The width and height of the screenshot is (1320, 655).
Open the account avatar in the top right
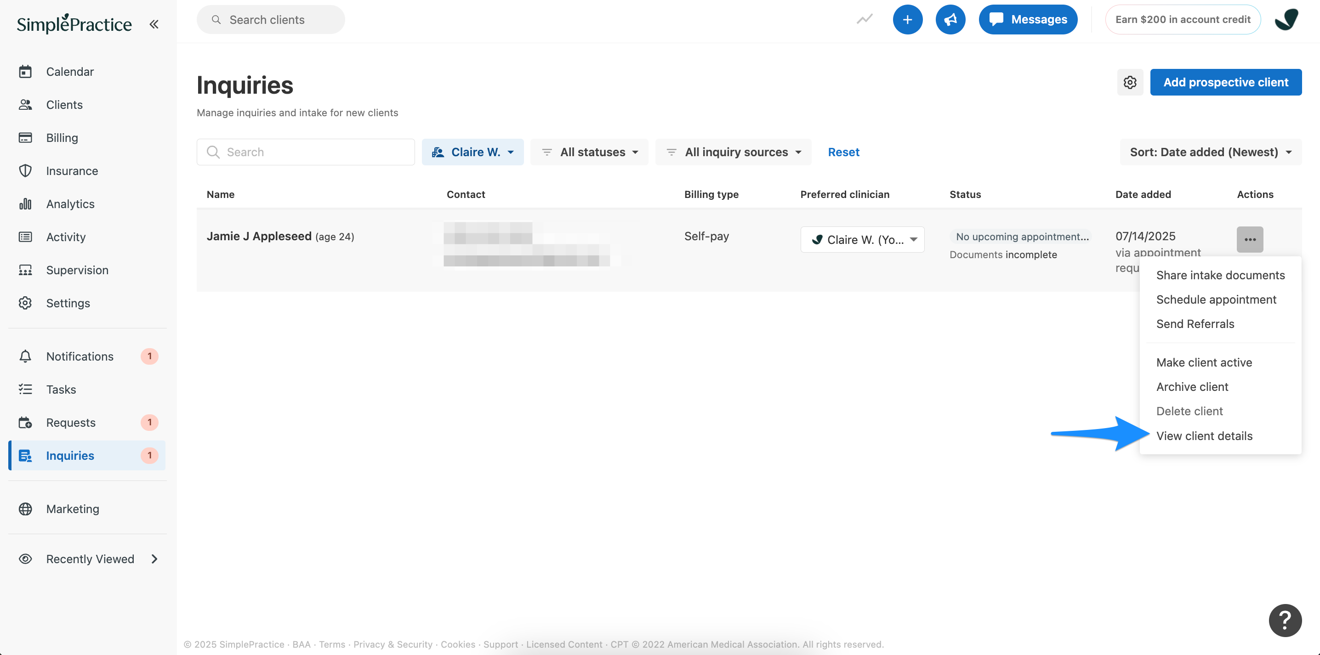coord(1286,19)
